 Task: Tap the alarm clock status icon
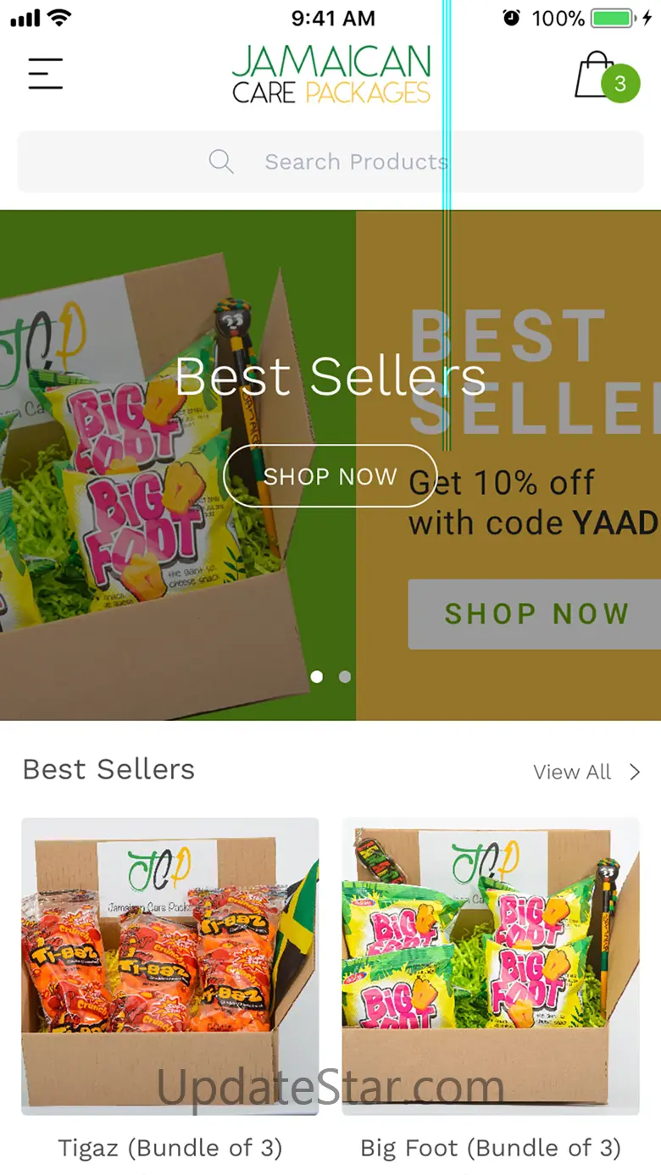(511, 18)
